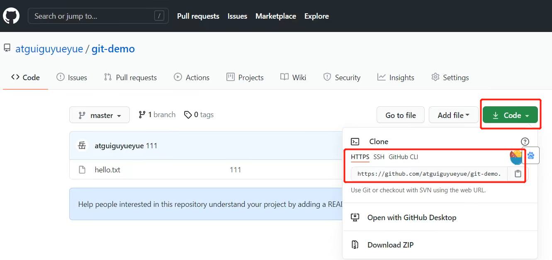The height and width of the screenshot is (260, 552).
Task: Click the colorful round overlay icon
Action: click(516, 157)
